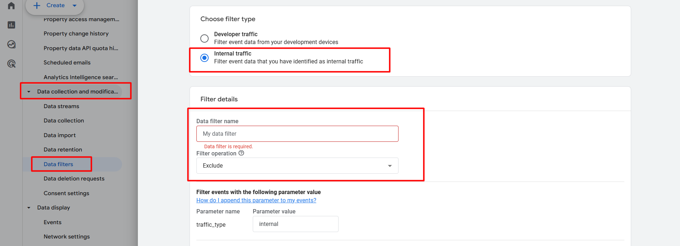Collapse the Data display section
Viewport: 680px width, 246px height.
pos(29,208)
